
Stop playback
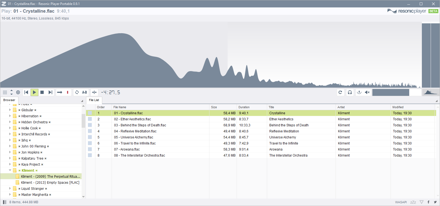click(42, 92)
